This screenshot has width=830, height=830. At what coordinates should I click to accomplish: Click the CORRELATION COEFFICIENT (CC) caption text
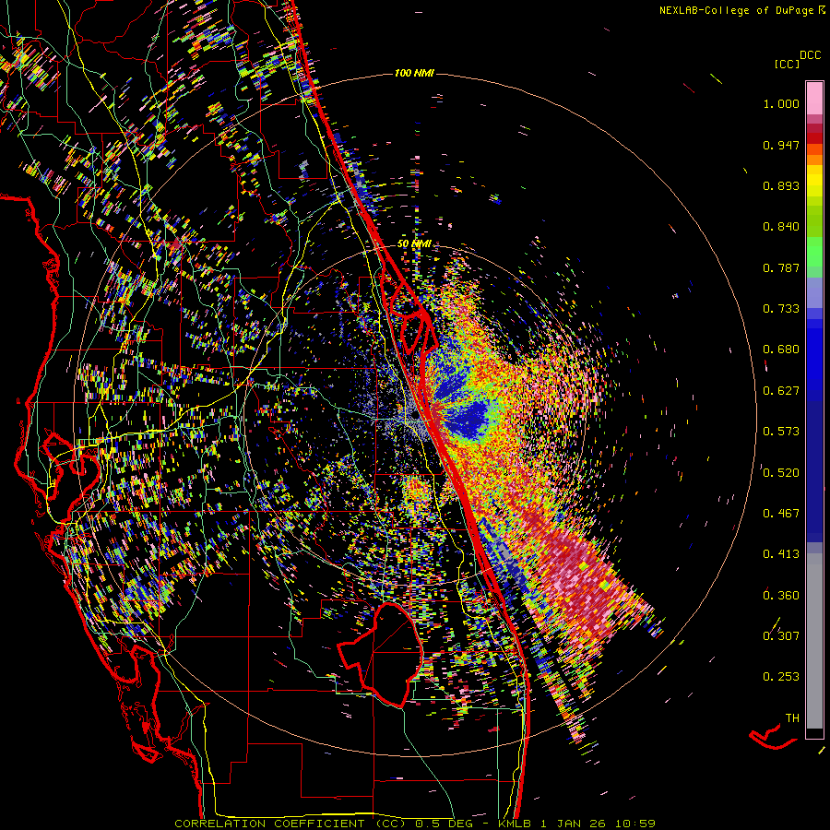coord(290,824)
